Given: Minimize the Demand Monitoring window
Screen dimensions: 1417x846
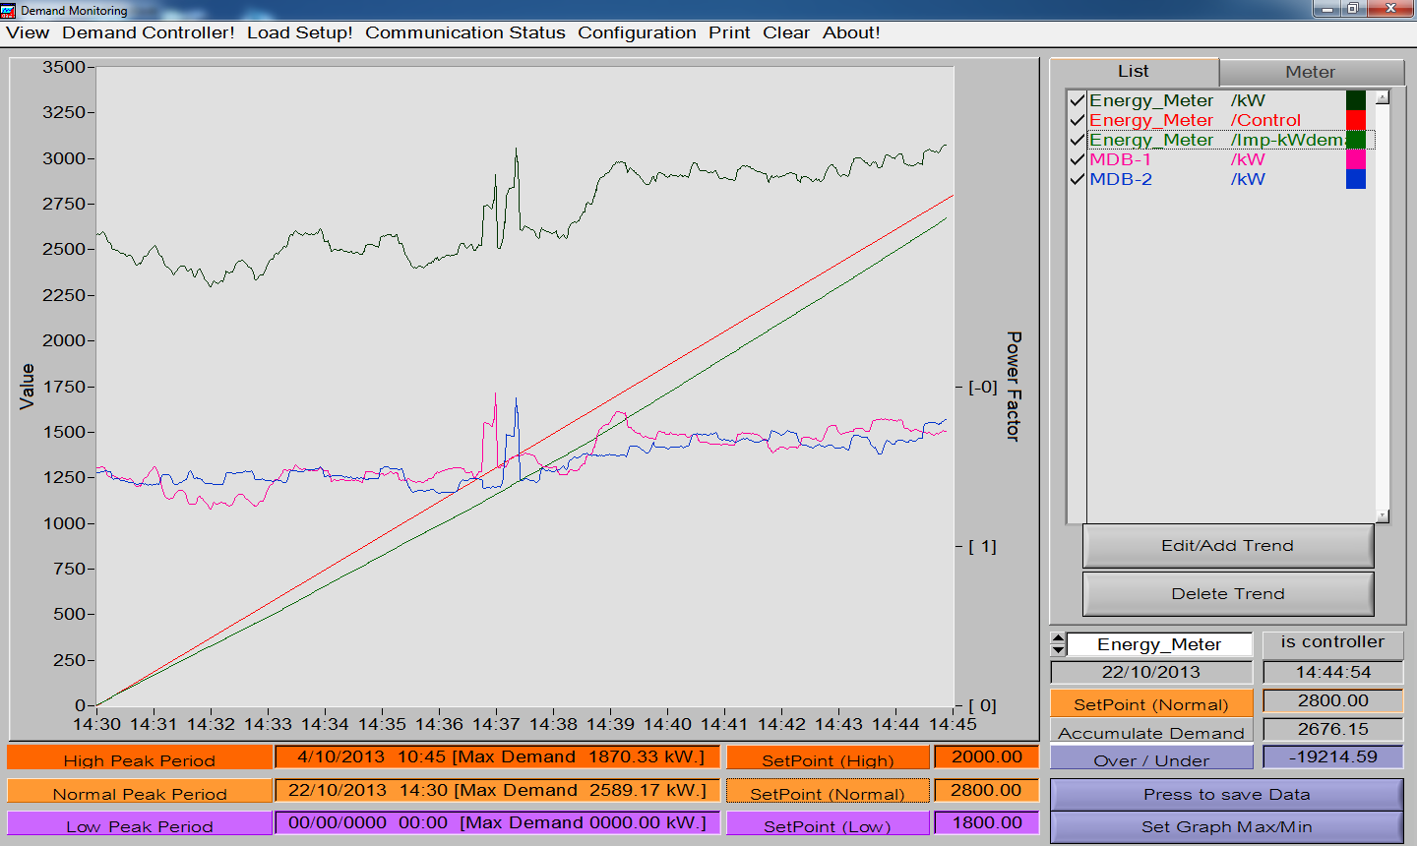Looking at the screenshot, I should point(1327,8).
